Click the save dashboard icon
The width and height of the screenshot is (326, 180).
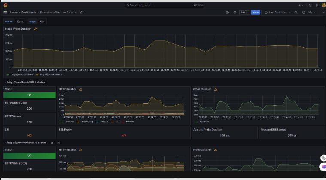pyautogui.click(x=227, y=12)
